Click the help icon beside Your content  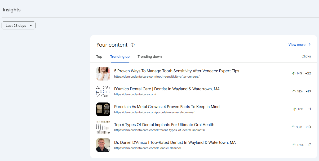pos(133,45)
